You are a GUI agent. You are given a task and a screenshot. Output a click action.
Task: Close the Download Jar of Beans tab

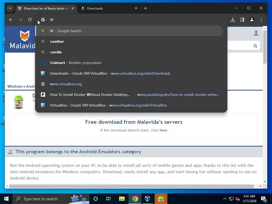coord(73,8)
